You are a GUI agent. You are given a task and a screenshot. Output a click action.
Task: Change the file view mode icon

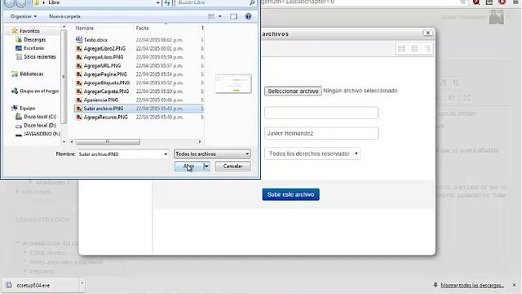coord(211,16)
